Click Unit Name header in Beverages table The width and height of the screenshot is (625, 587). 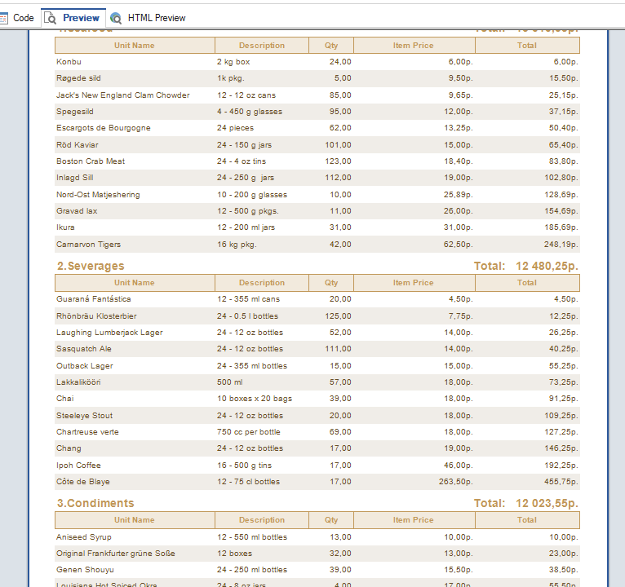pyautogui.click(x=135, y=283)
